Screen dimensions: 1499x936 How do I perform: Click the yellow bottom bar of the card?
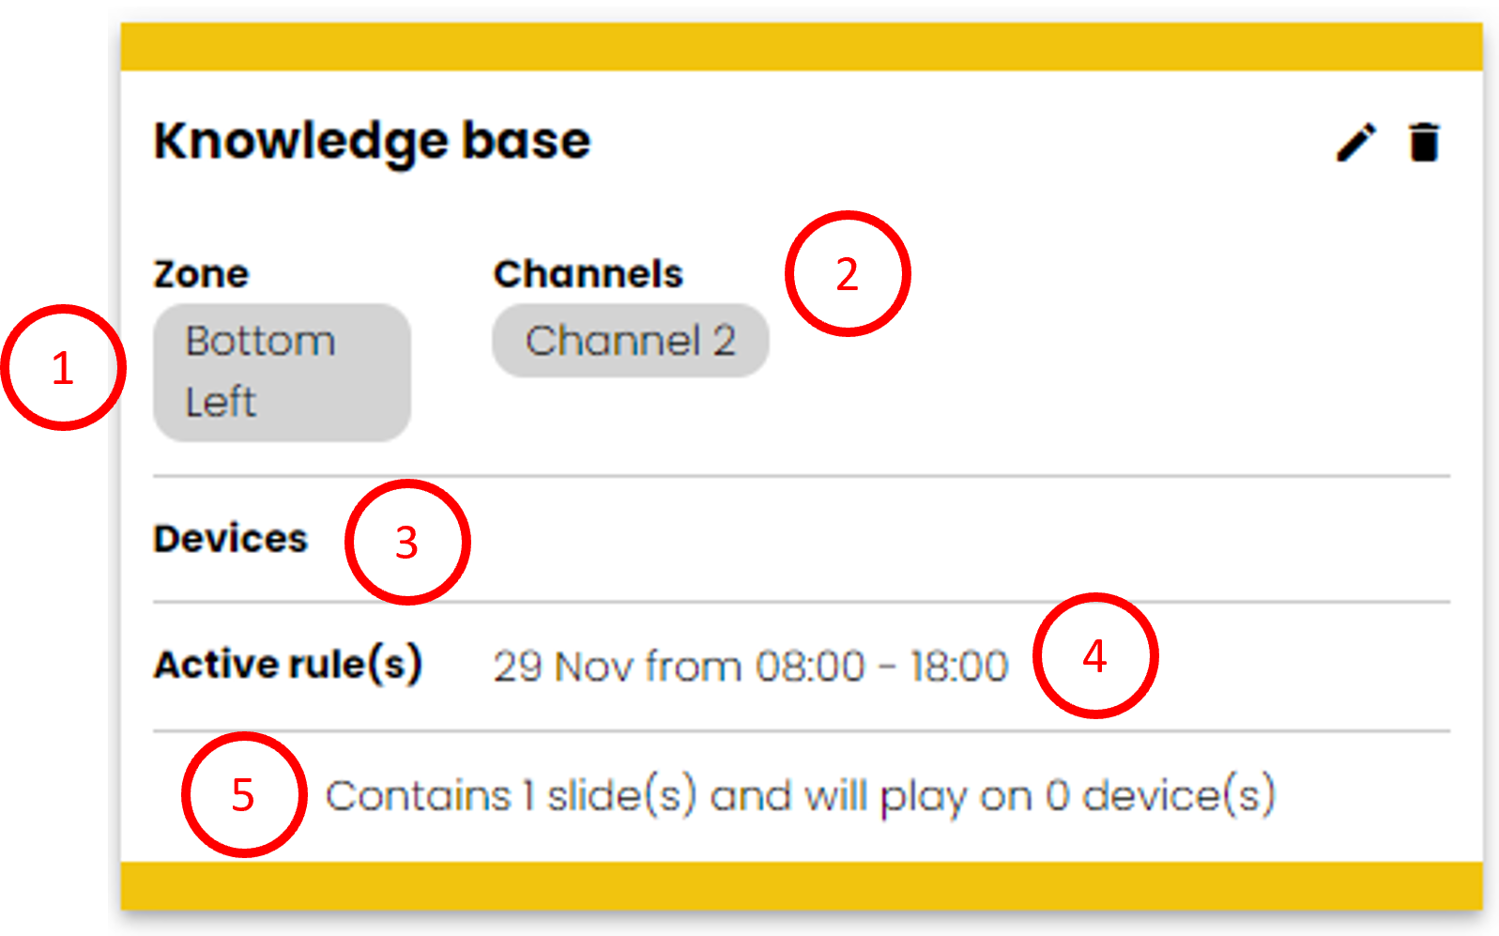(802, 885)
